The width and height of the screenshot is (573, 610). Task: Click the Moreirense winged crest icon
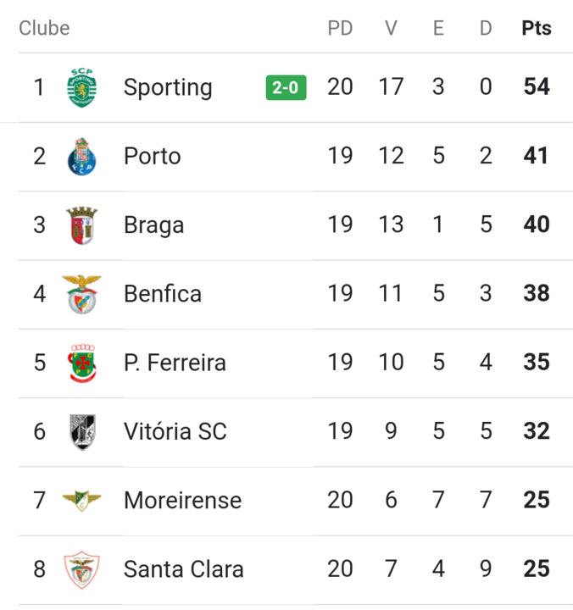(82, 500)
